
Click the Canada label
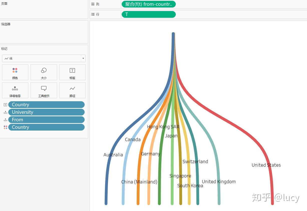(133, 140)
